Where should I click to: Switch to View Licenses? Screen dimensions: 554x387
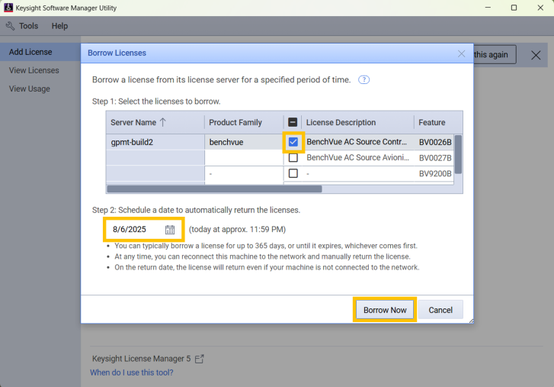coord(34,70)
